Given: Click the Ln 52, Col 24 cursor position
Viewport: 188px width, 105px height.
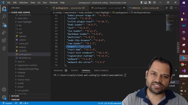Looking at the screenshot, I should point(110,103).
